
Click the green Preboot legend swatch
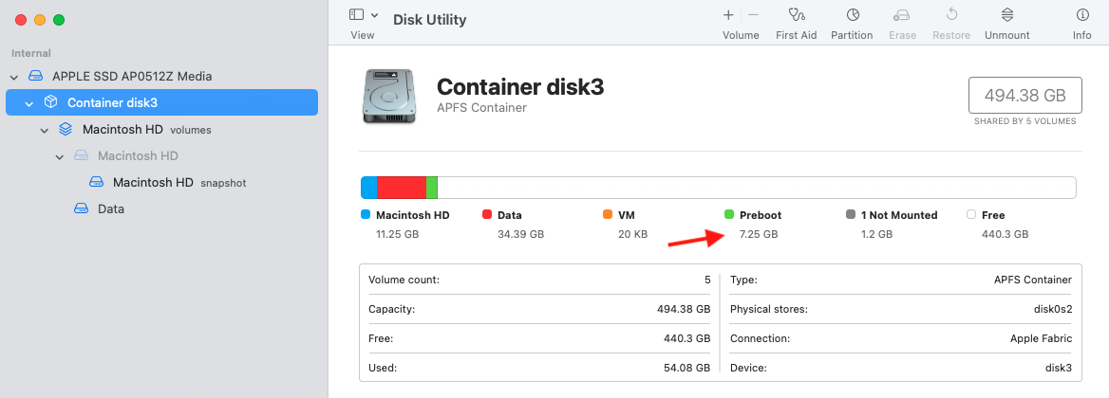729,215
